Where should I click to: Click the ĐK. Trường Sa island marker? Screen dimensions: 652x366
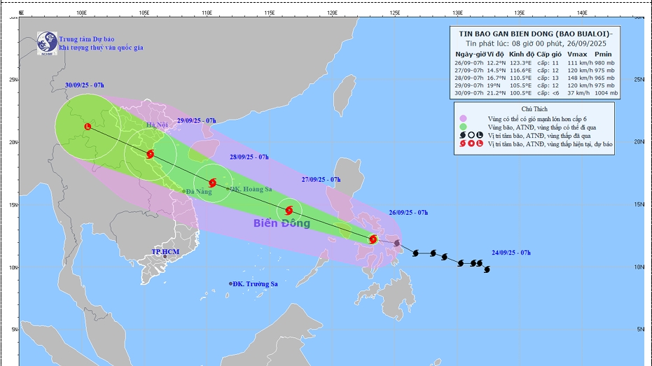[x=230, y=283]
